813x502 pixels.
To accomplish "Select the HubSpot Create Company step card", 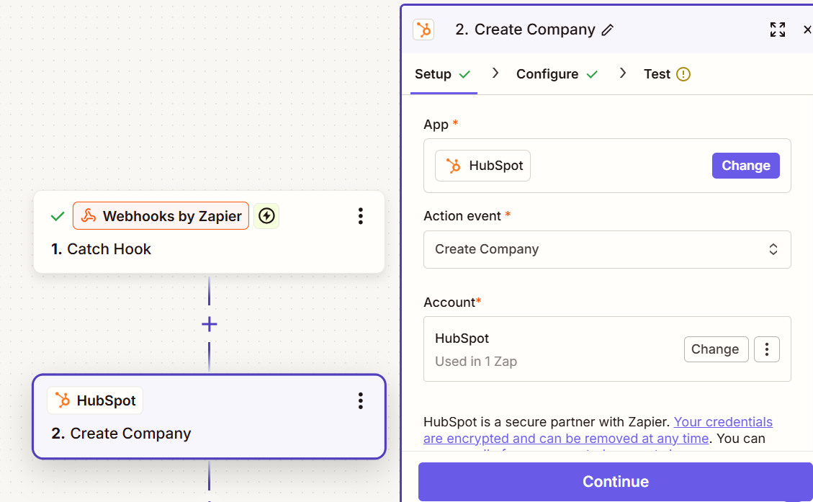I will (x=209, y=416).
